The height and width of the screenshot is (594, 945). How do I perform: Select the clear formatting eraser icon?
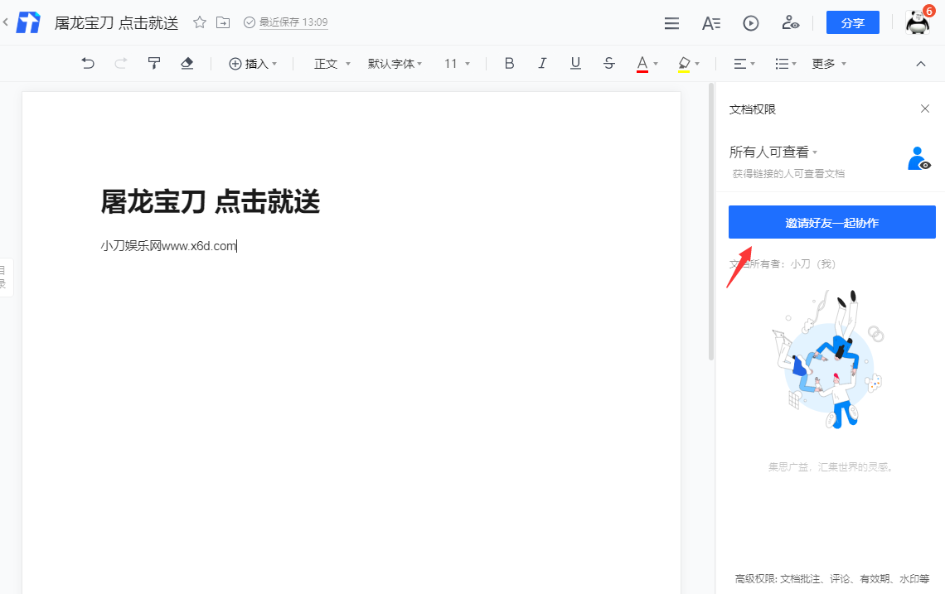(x=187, y=63)
